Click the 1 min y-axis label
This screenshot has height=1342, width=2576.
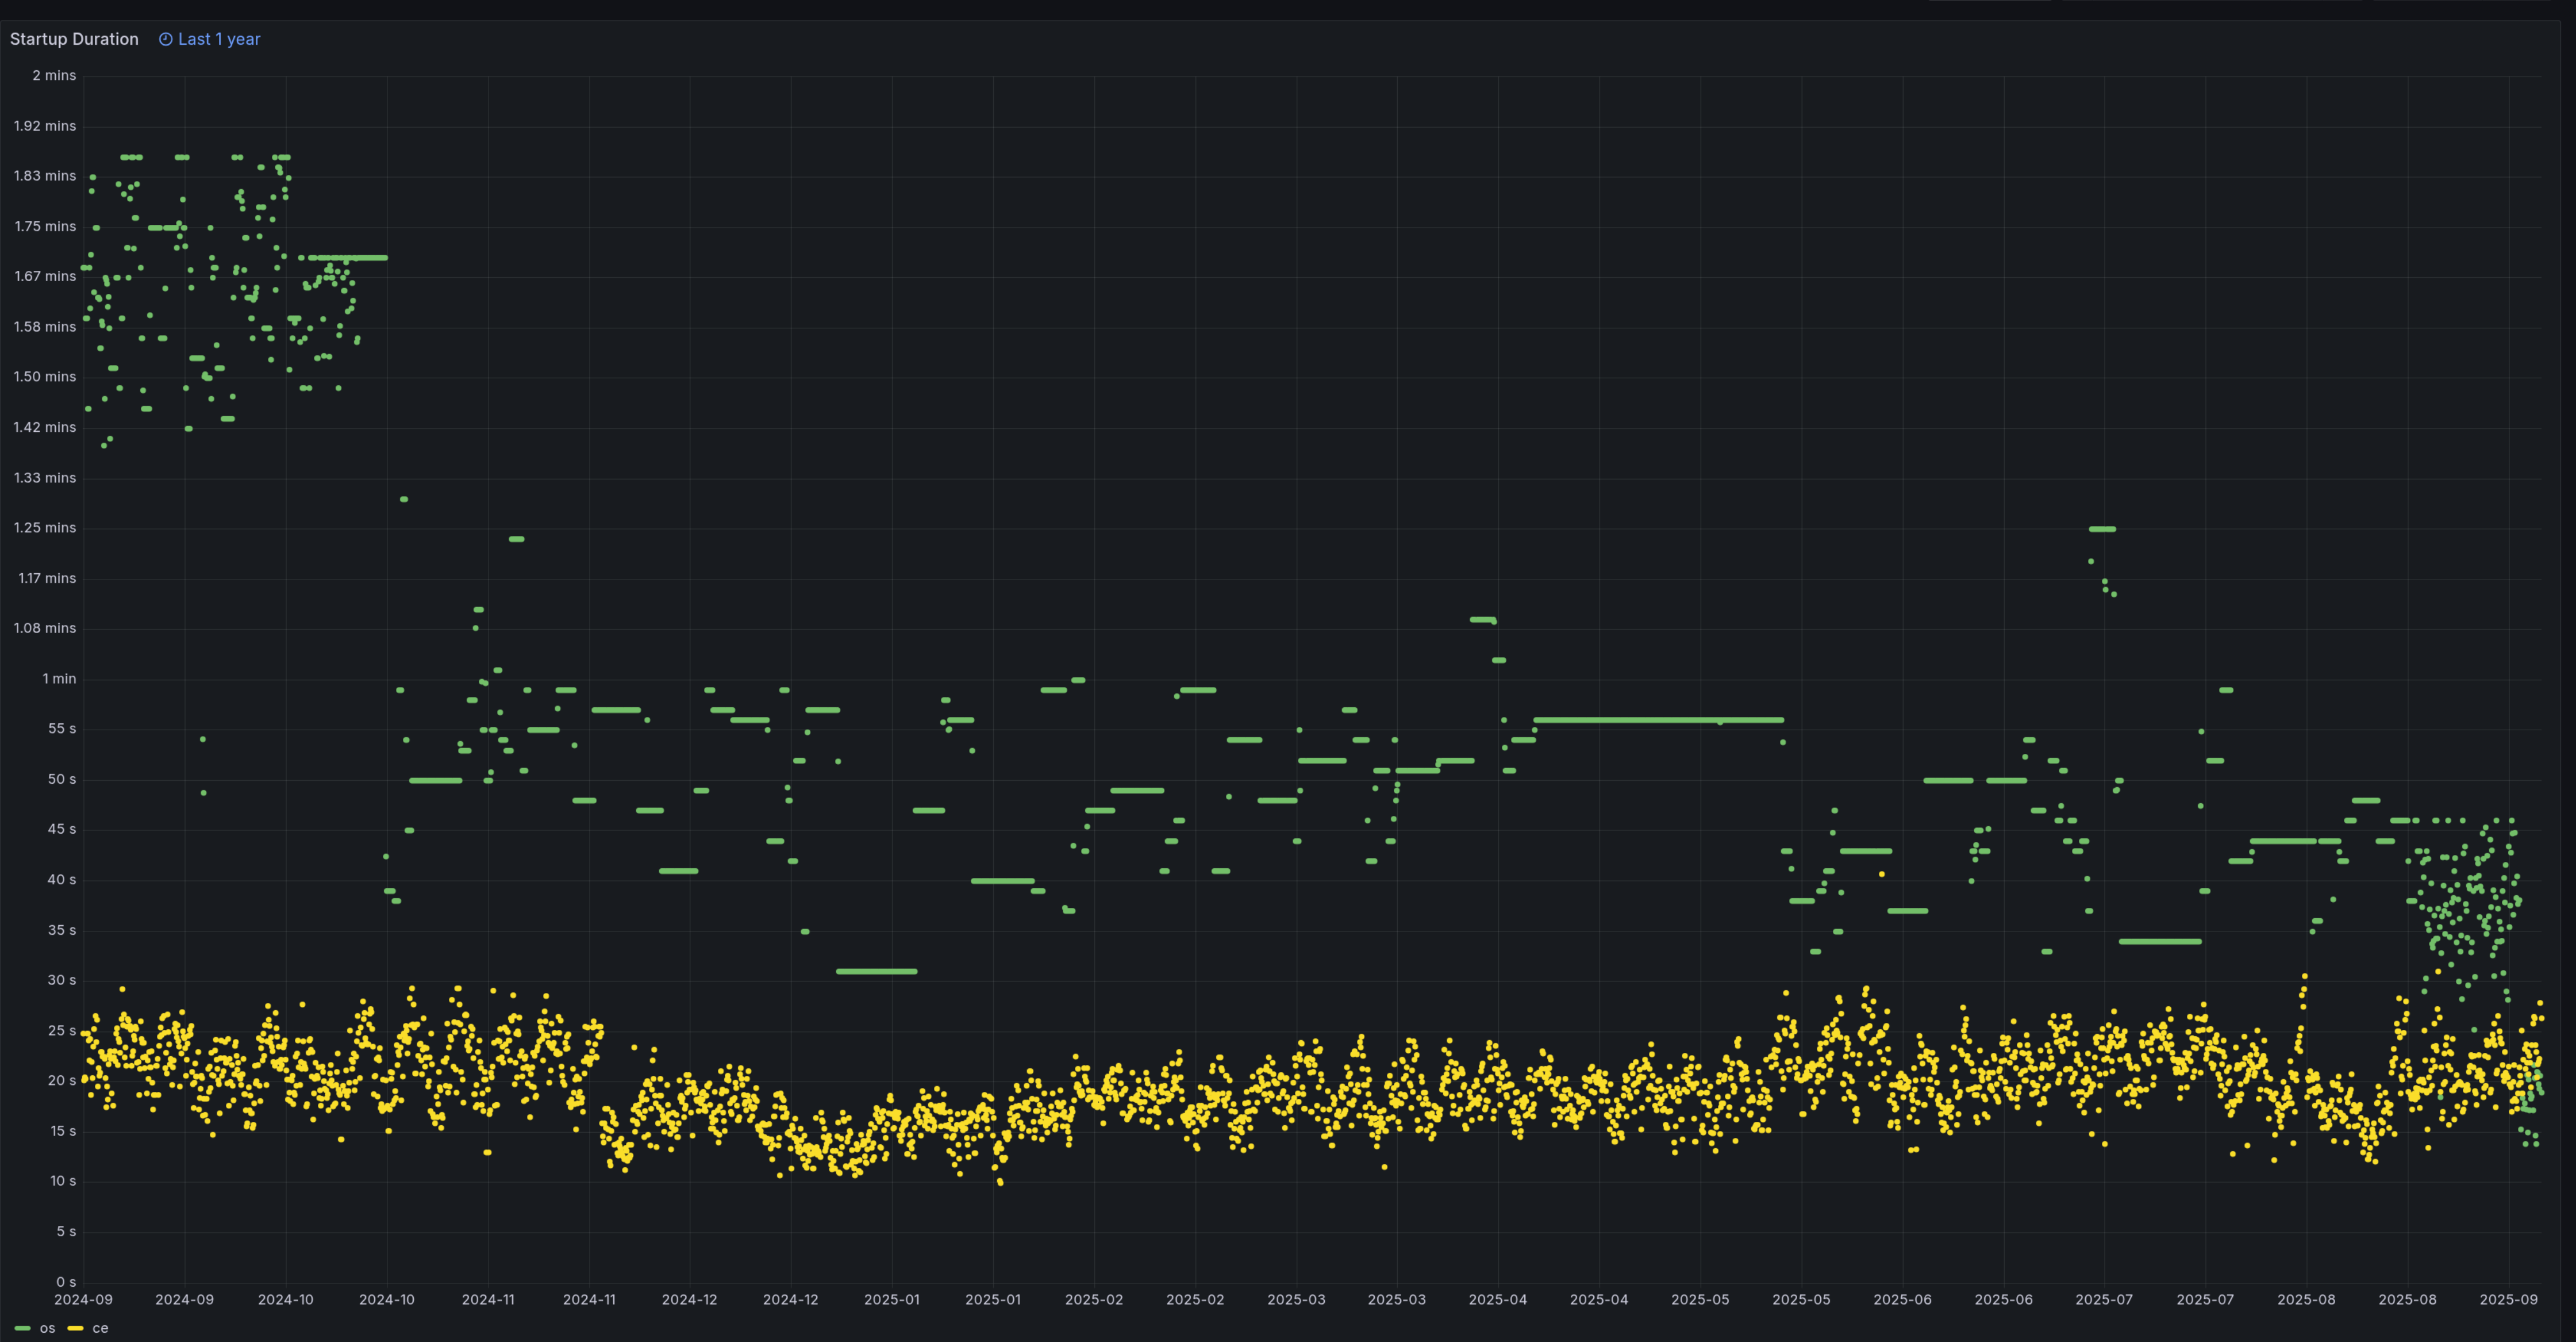[x=59, y=678]
